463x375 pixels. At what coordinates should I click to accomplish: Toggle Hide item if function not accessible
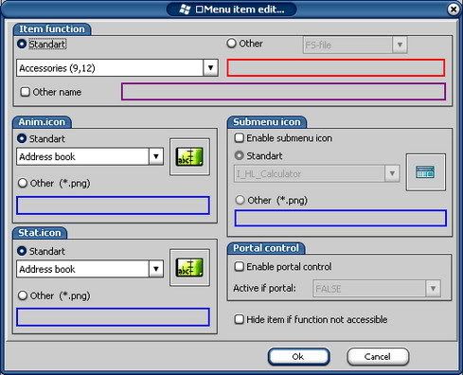coord(240,319)
